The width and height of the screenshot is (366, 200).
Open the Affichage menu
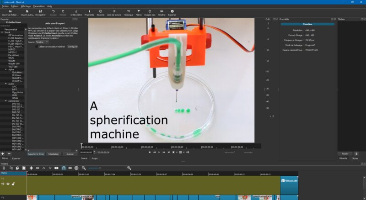click(x=26, y=6)
